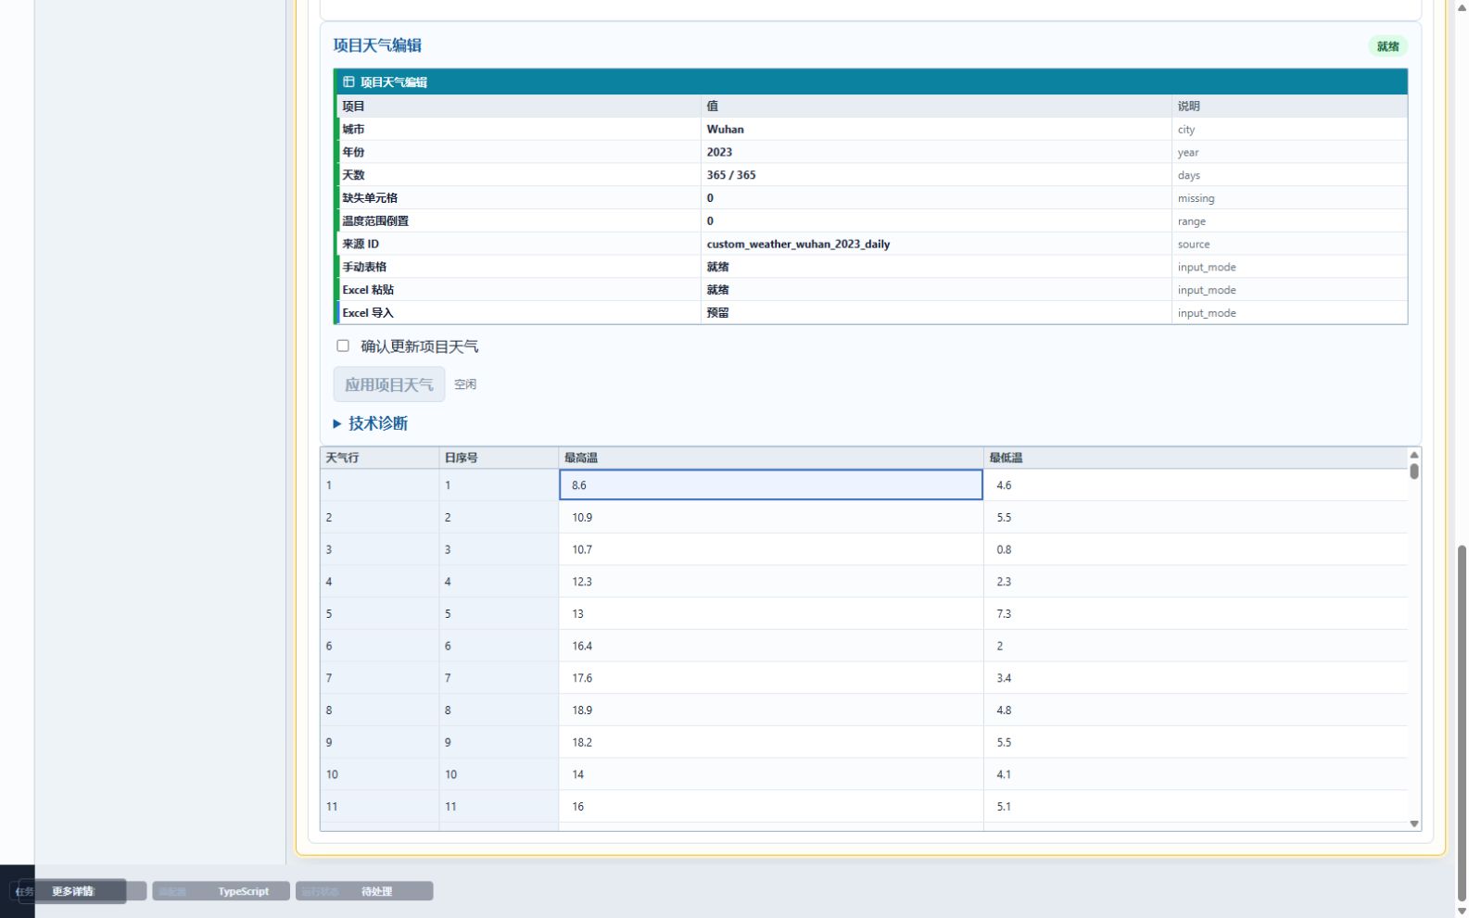This screenshot has height=918, width=1469.
Task: Click the 最高温 cell showing 18.9
Action: [x=771, y=710]
